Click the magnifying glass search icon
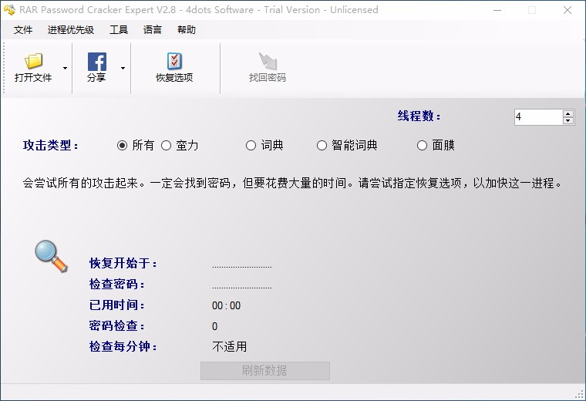Image resolution: width=586 pixels, height=401 pixels. pos(51,256)
